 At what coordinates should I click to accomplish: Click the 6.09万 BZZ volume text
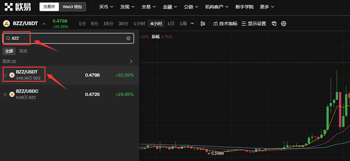26,98
